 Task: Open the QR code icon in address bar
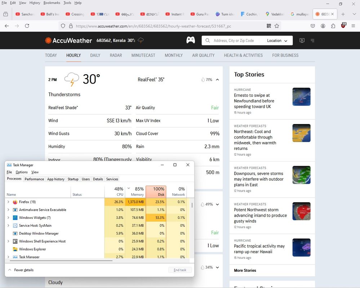268,26
